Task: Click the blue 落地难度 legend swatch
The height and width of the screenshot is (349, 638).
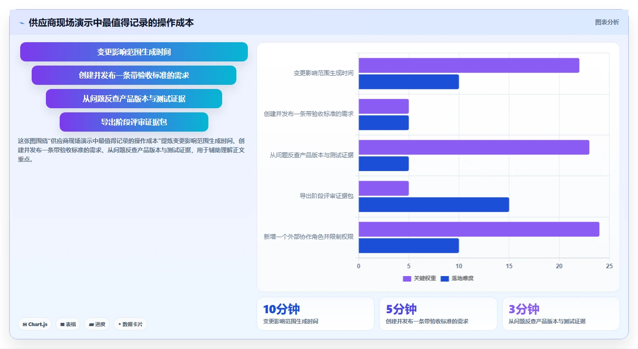Action: (x=444, y=278)
